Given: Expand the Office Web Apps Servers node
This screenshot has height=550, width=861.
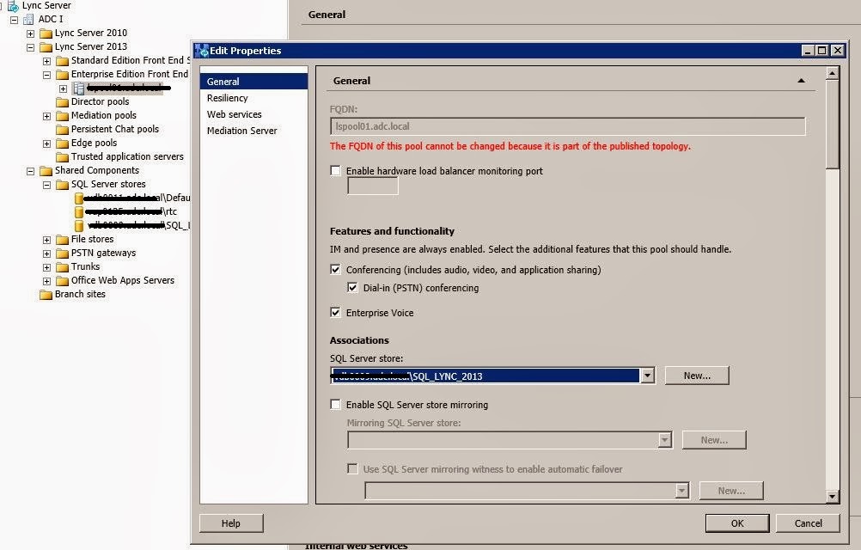Looking at the screenshot, I should (46, 281).
